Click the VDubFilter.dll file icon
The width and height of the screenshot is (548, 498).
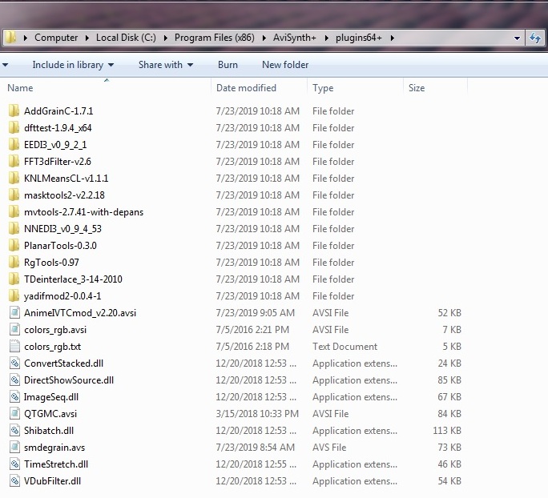[14, 481]
